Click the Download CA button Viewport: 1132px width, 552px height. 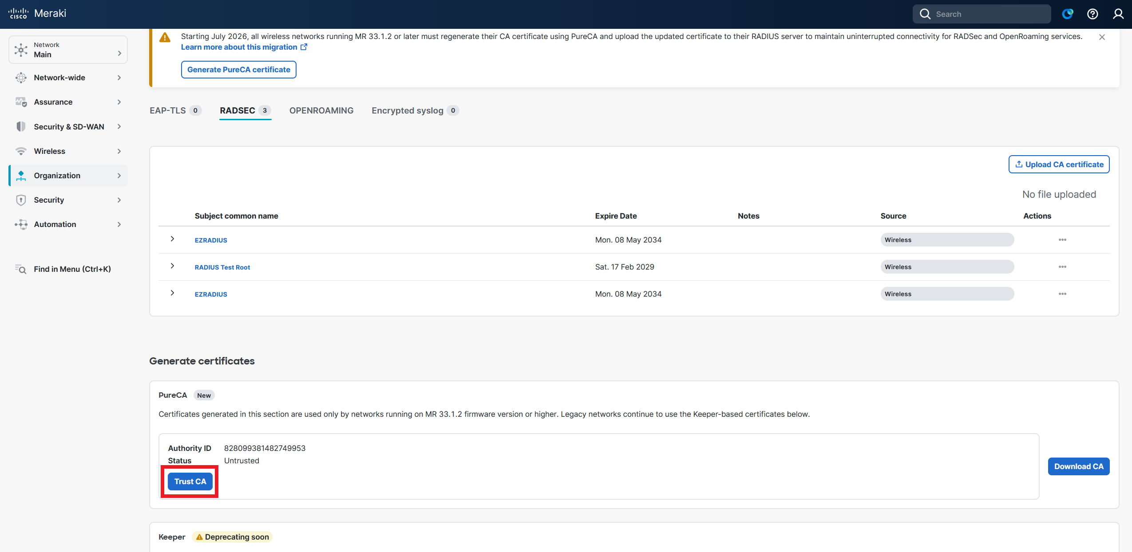coord(1079,466)
